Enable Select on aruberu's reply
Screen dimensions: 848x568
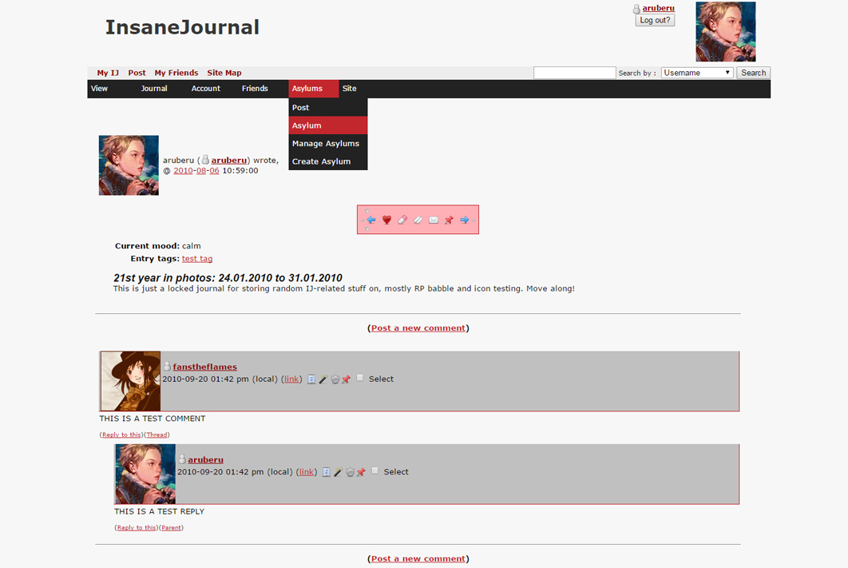click(374, 471)
